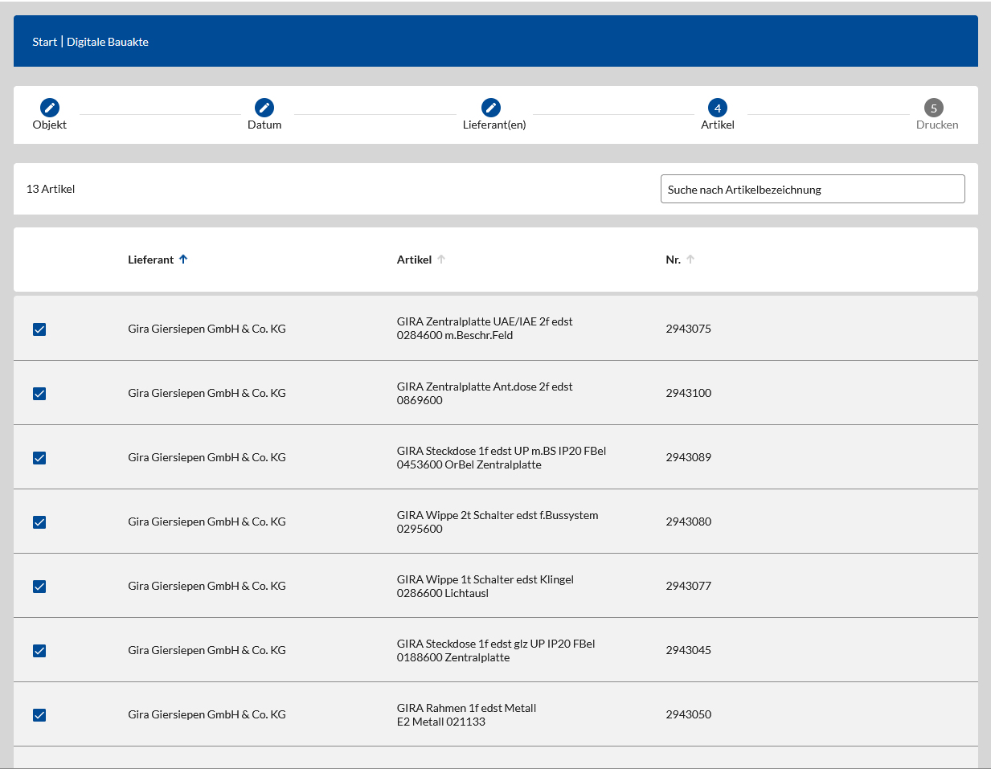Uncheck the row with number 2943075
Viewport: 991px width, 769px height.
click(x=39, y=329)
